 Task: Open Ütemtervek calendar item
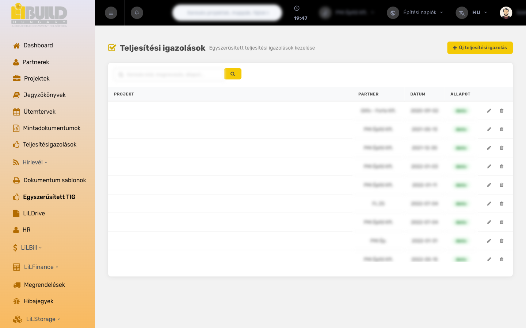(x=34, y=112)
